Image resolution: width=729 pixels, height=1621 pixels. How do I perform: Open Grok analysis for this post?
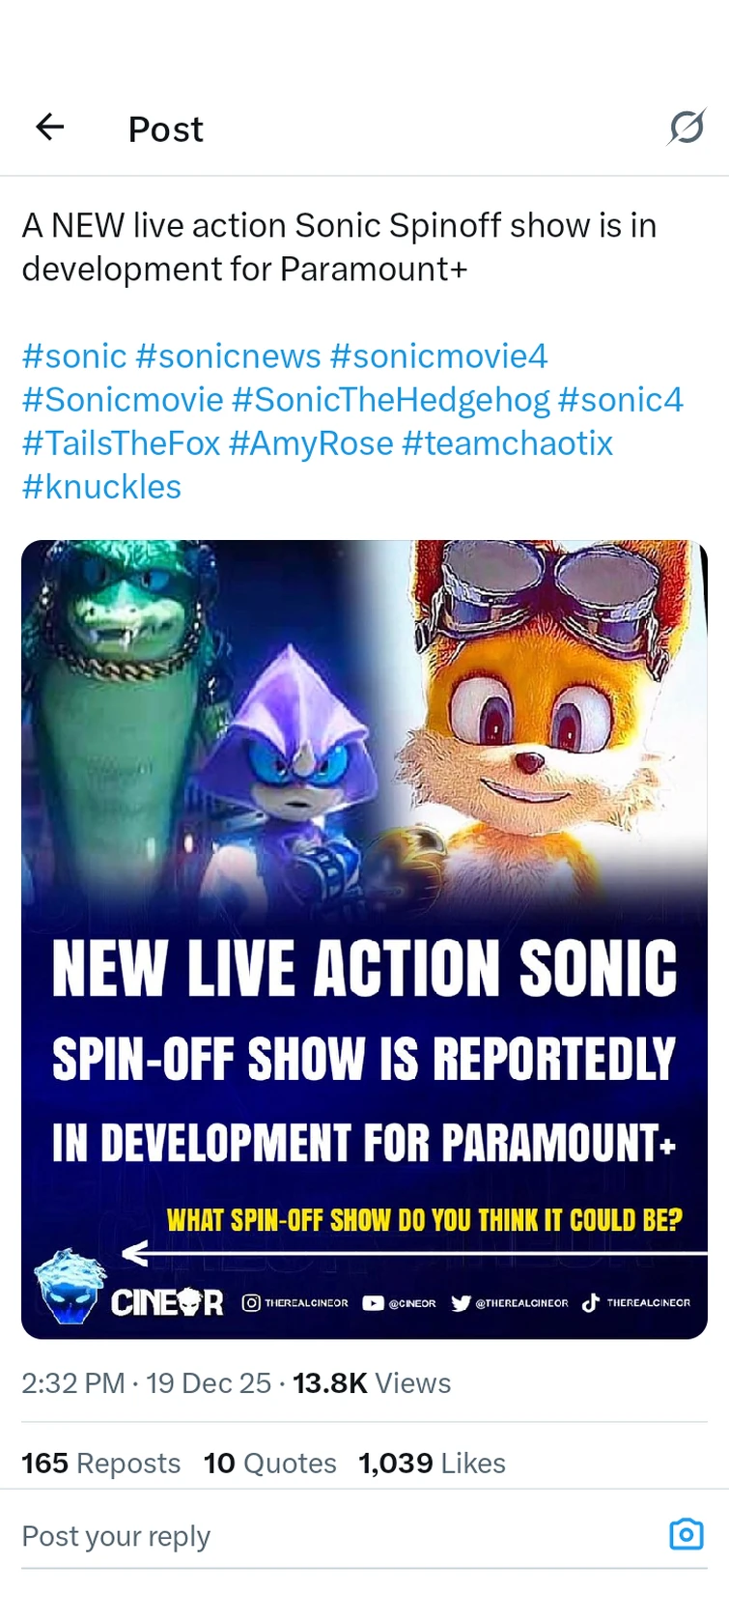687,128
